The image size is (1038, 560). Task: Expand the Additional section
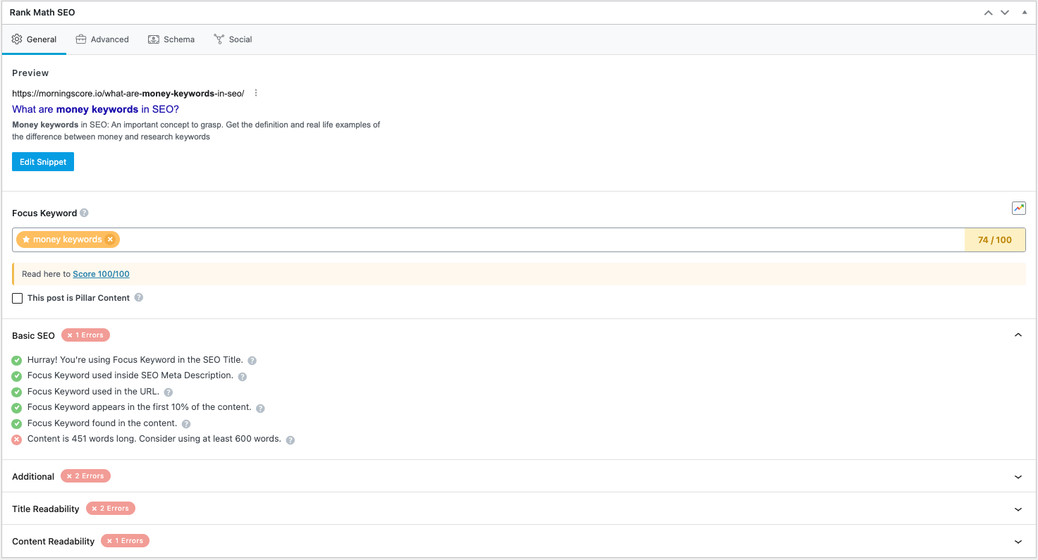pyautogui.click(x=1018, y=477)
